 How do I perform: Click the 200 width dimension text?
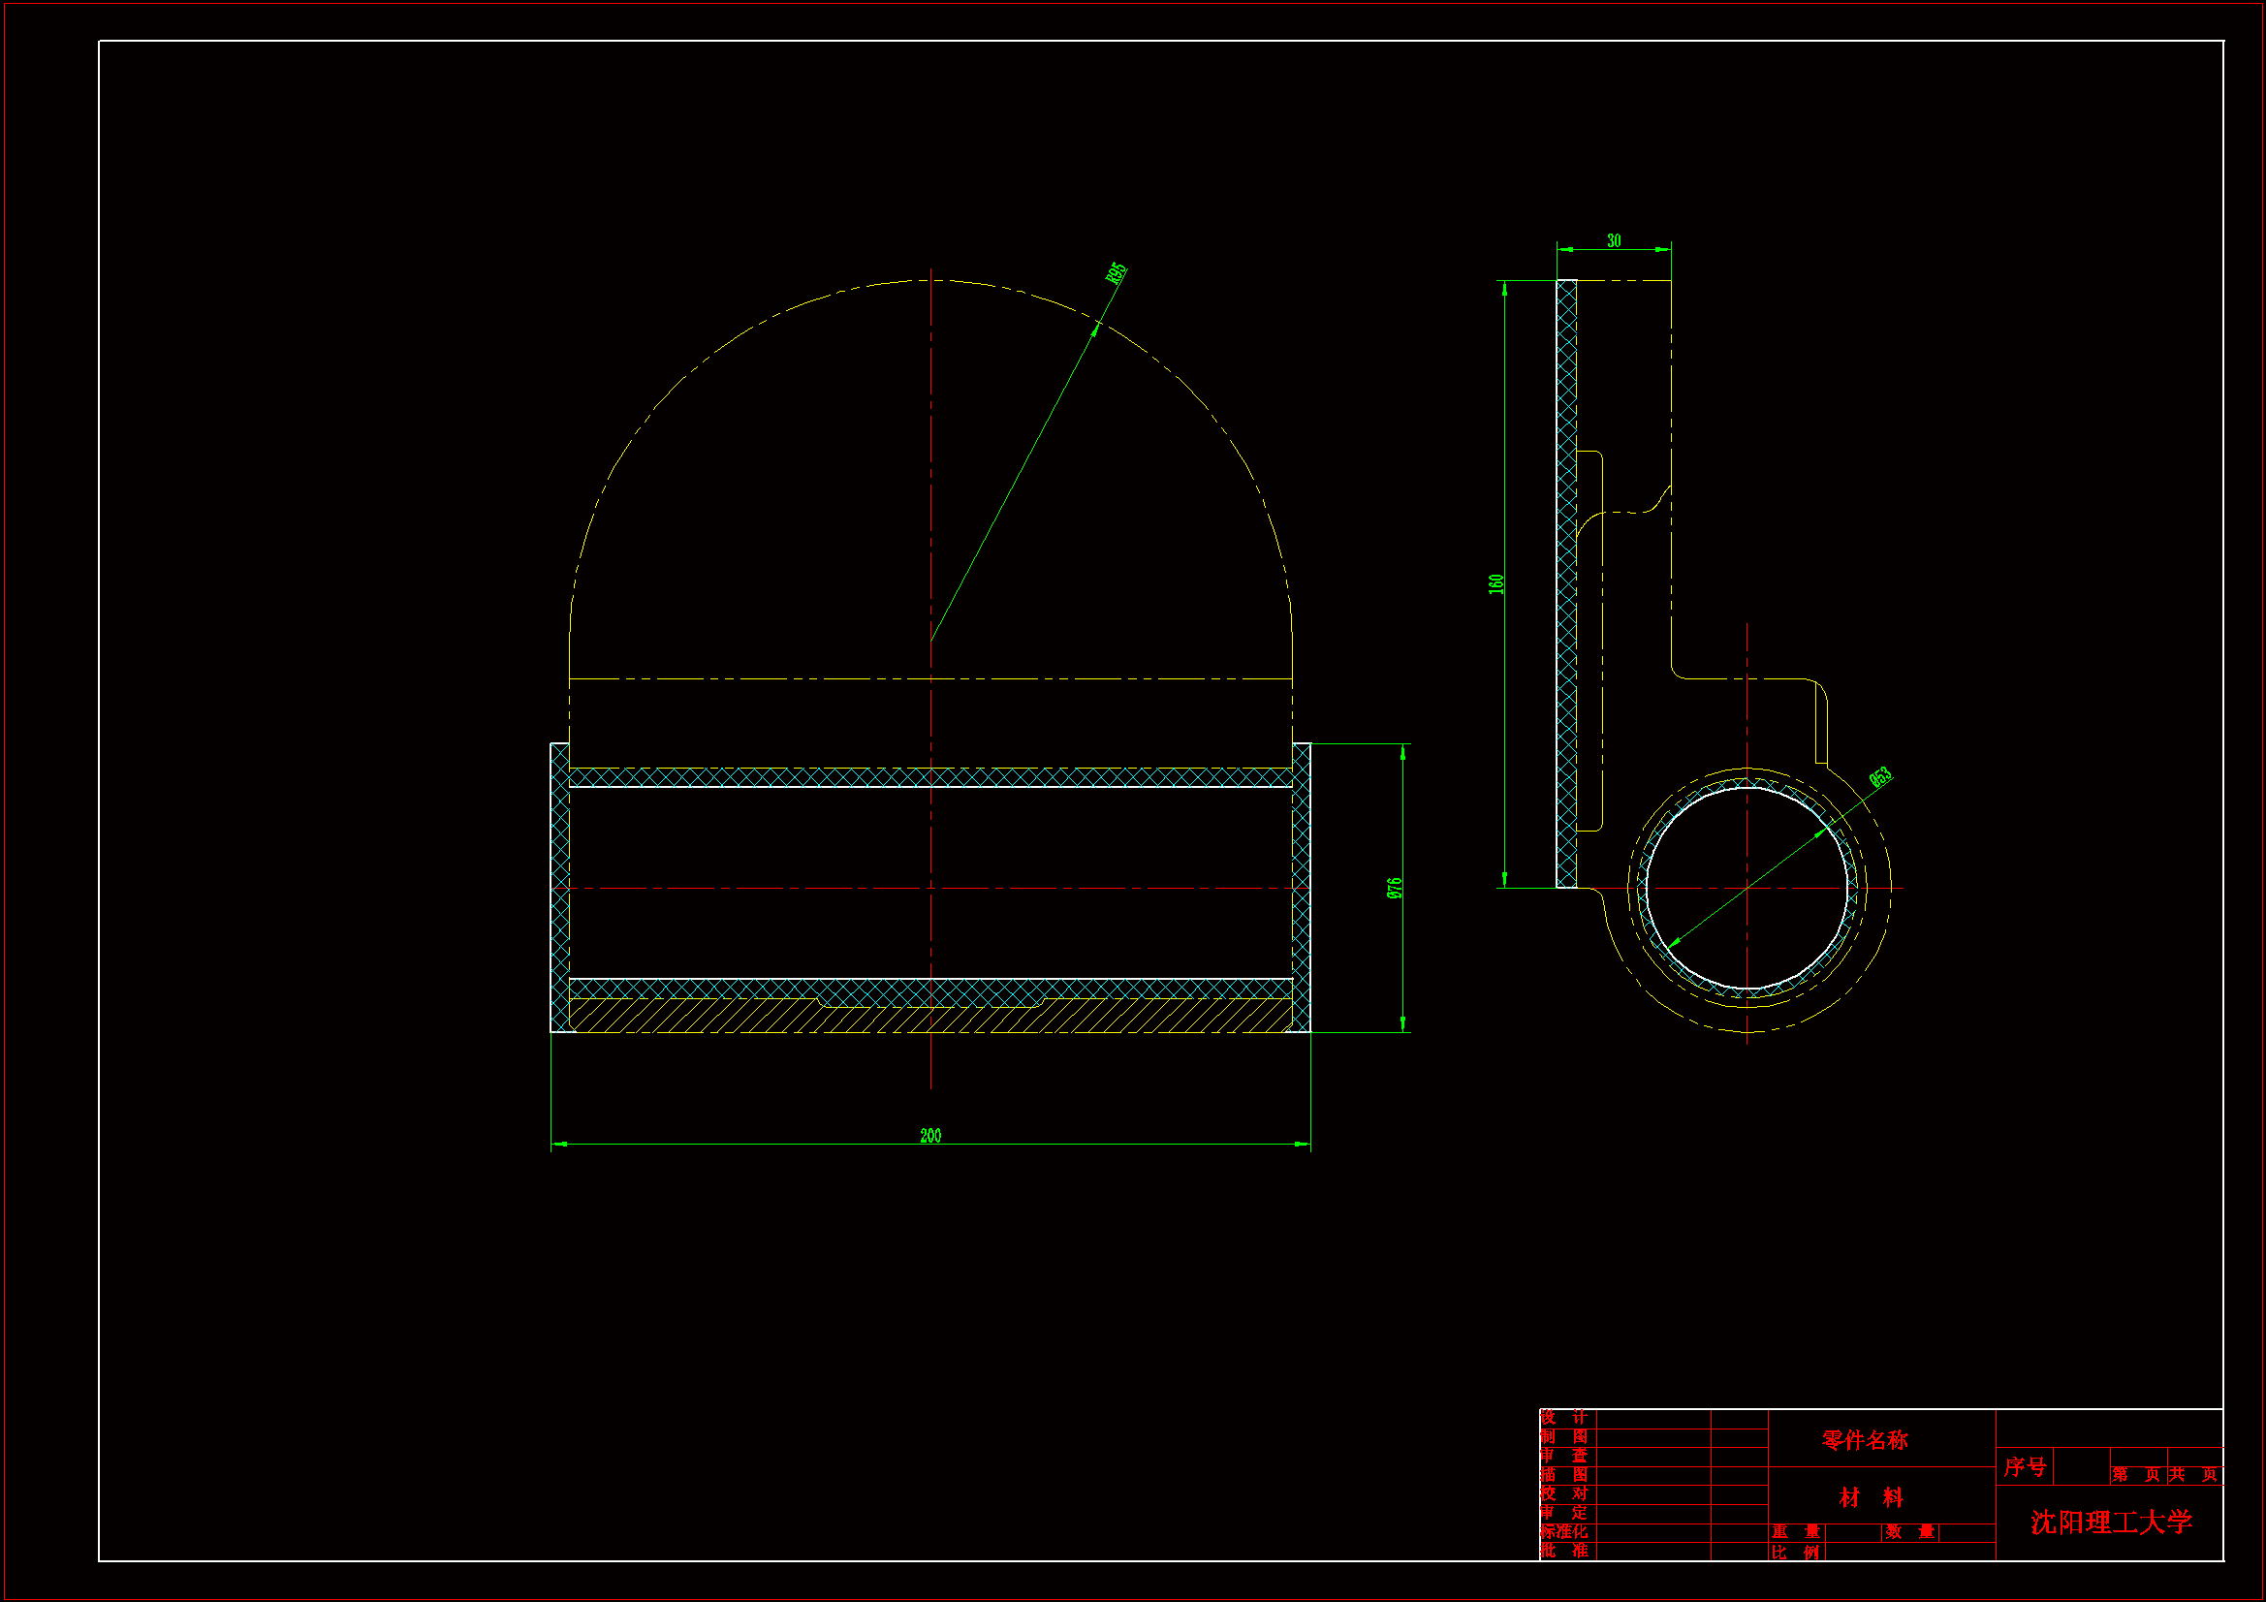929,1136
